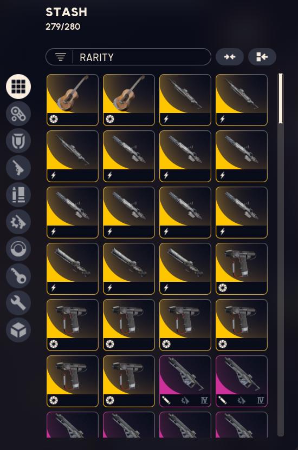Select the first guitar item thumbnail

click(73, 100)
